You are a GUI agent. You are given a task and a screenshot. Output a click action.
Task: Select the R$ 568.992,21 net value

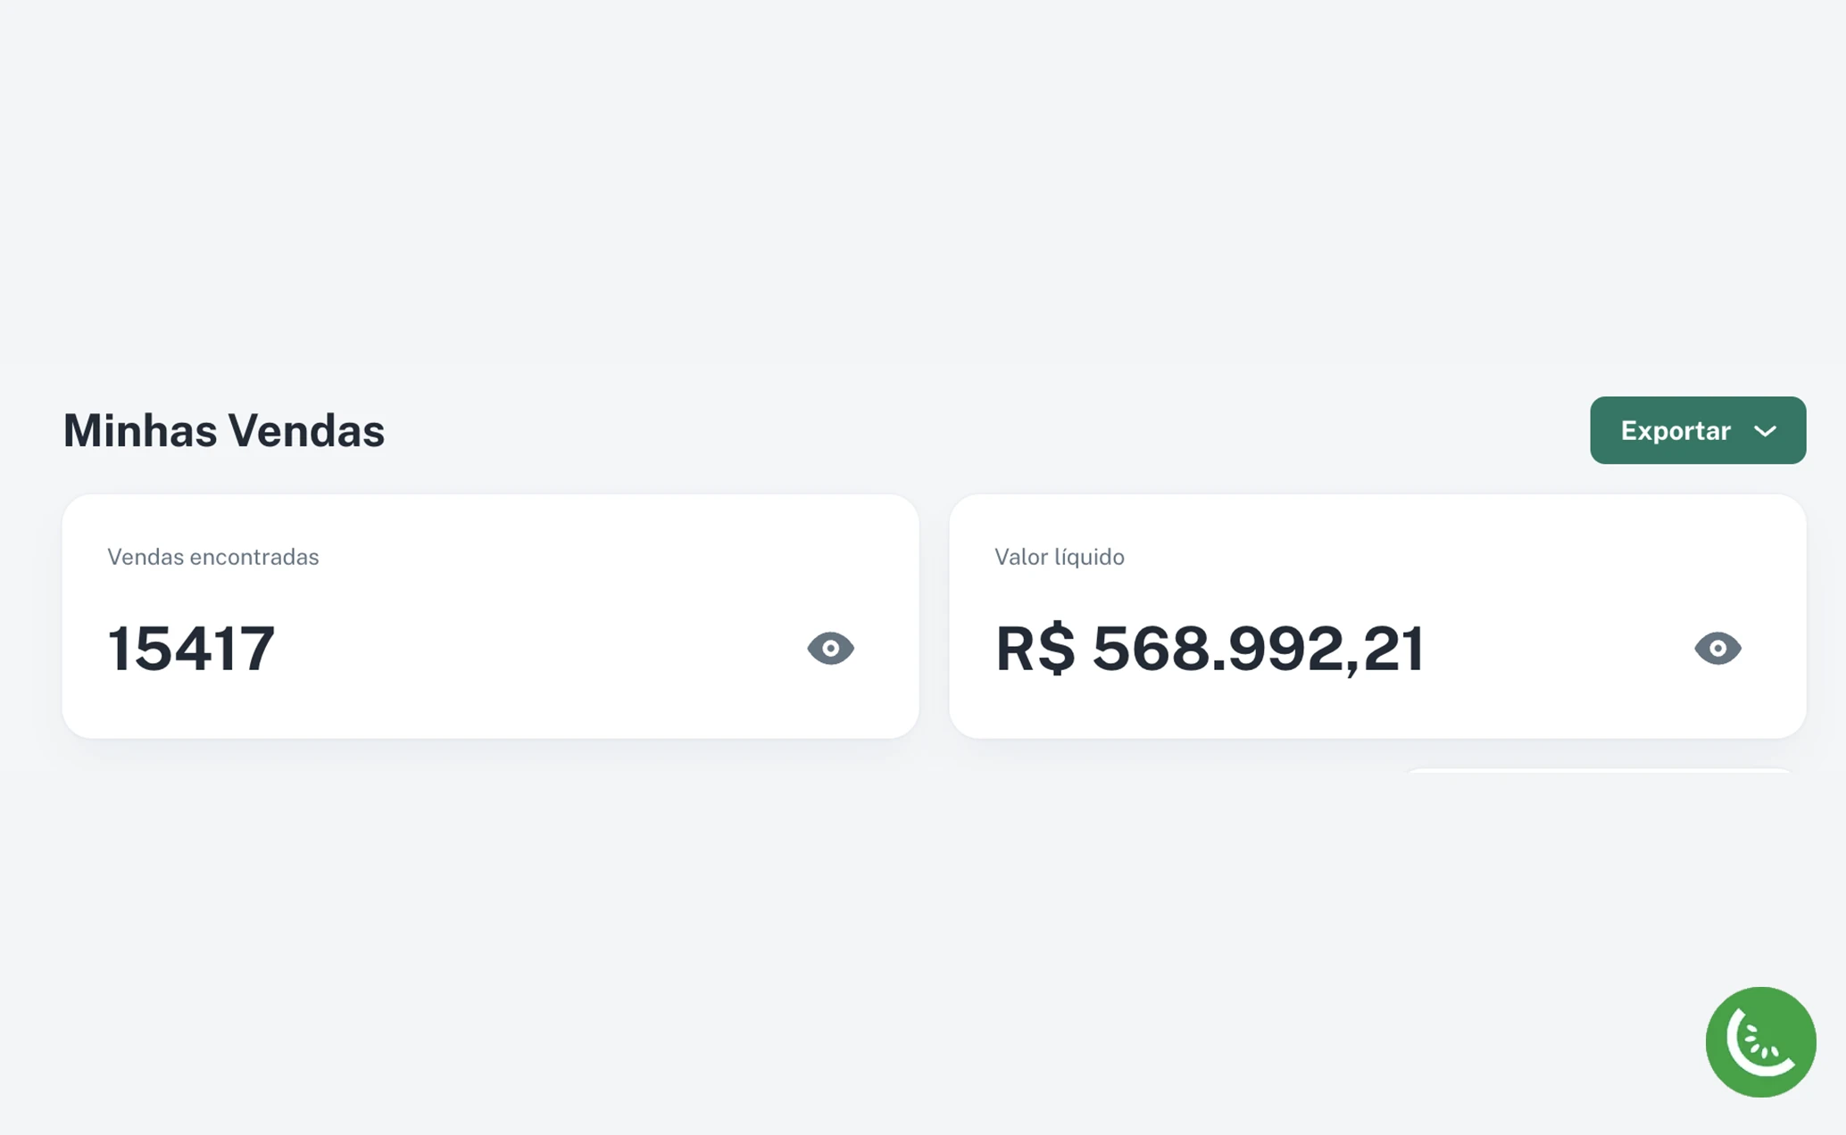1210,648
